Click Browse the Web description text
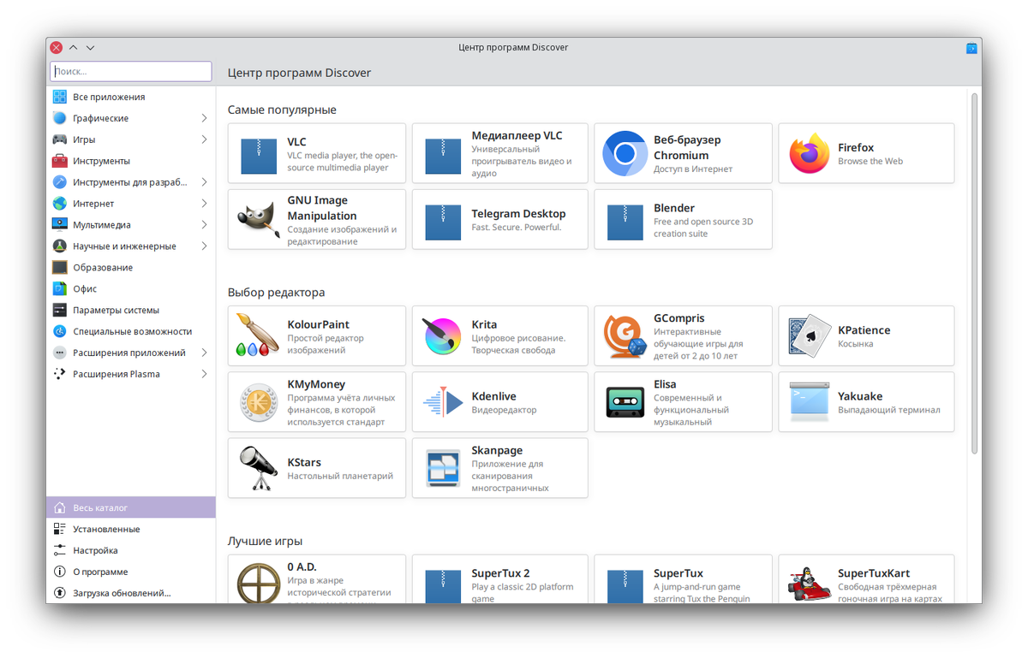Viewport: 1028px width, 658px height. [x=870, y=161]
